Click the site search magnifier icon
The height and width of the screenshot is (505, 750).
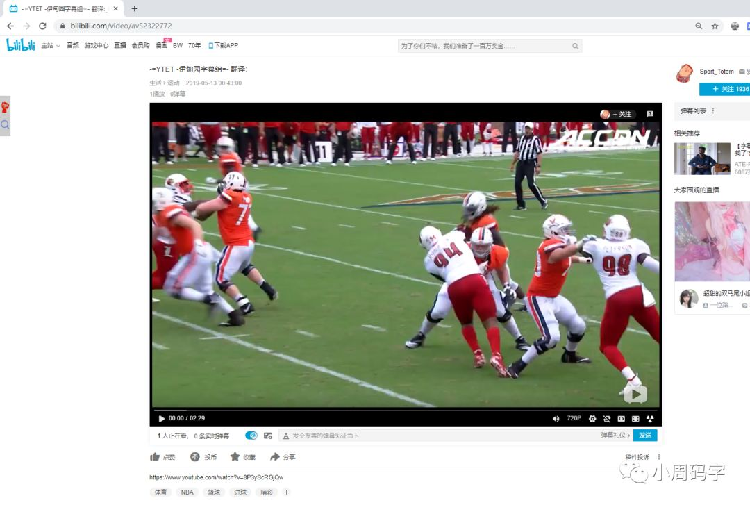575,46
